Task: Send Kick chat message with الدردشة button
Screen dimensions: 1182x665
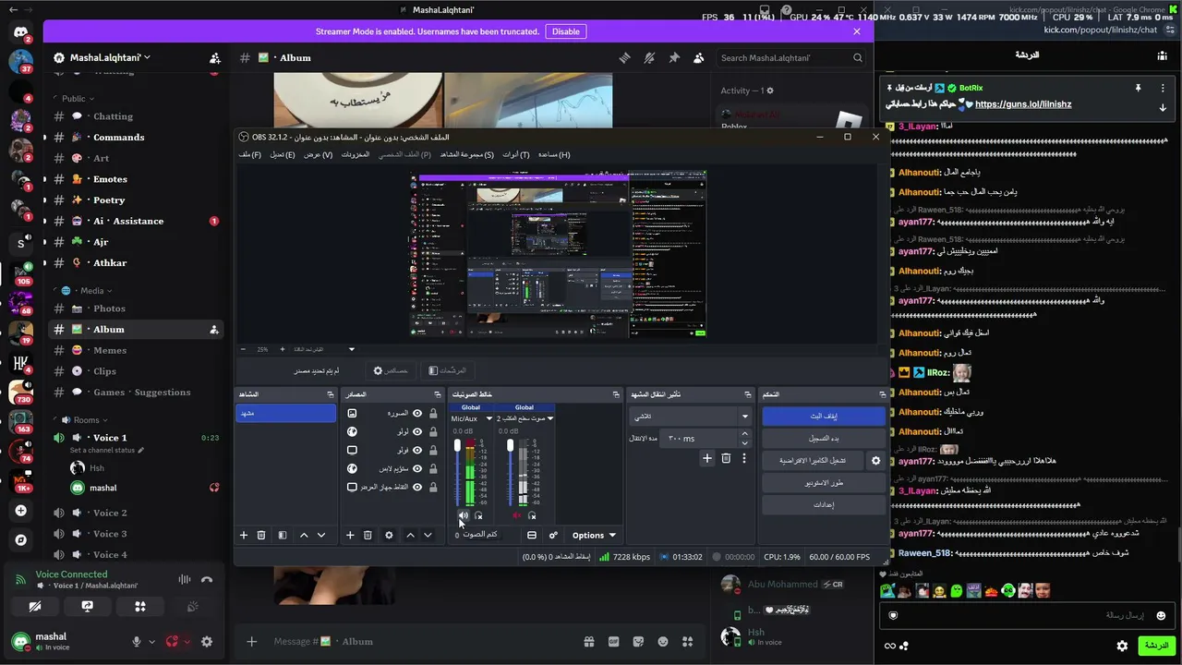Action: click(1156, 646)
